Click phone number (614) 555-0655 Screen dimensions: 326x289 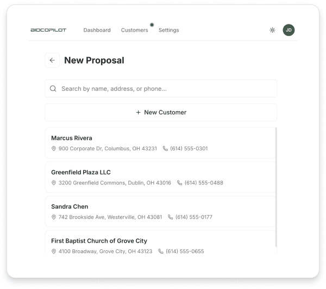point(185,251)
